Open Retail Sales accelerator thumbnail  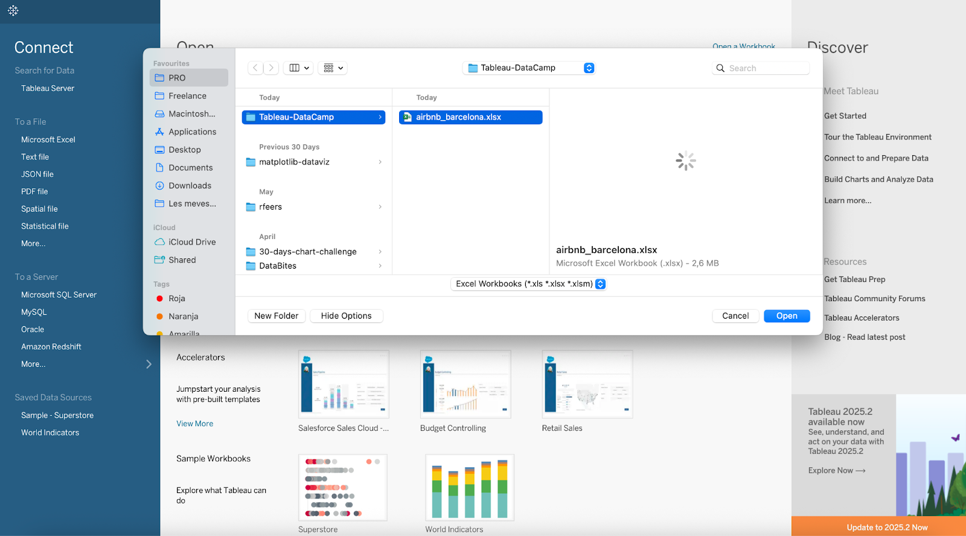click(x=587, y=384)
